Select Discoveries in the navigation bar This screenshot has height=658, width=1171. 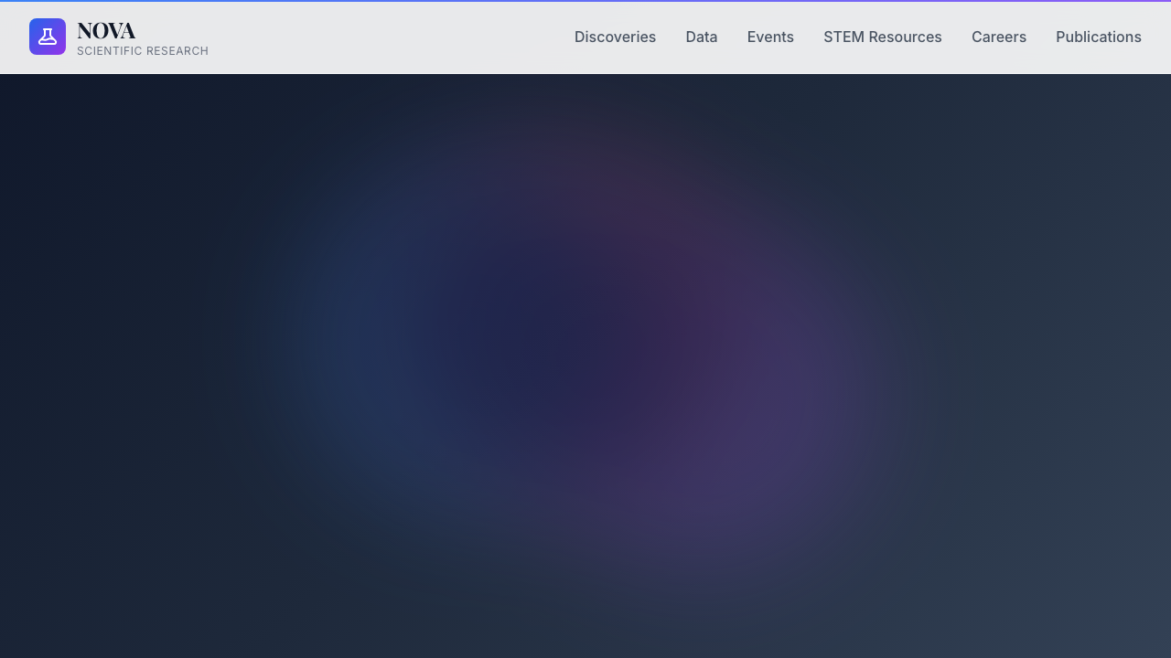coord(615,37)
